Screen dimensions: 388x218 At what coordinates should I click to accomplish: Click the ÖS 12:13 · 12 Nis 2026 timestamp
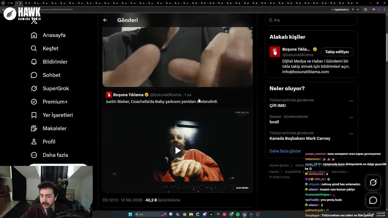pyautogui.click(x=122, y=200)
